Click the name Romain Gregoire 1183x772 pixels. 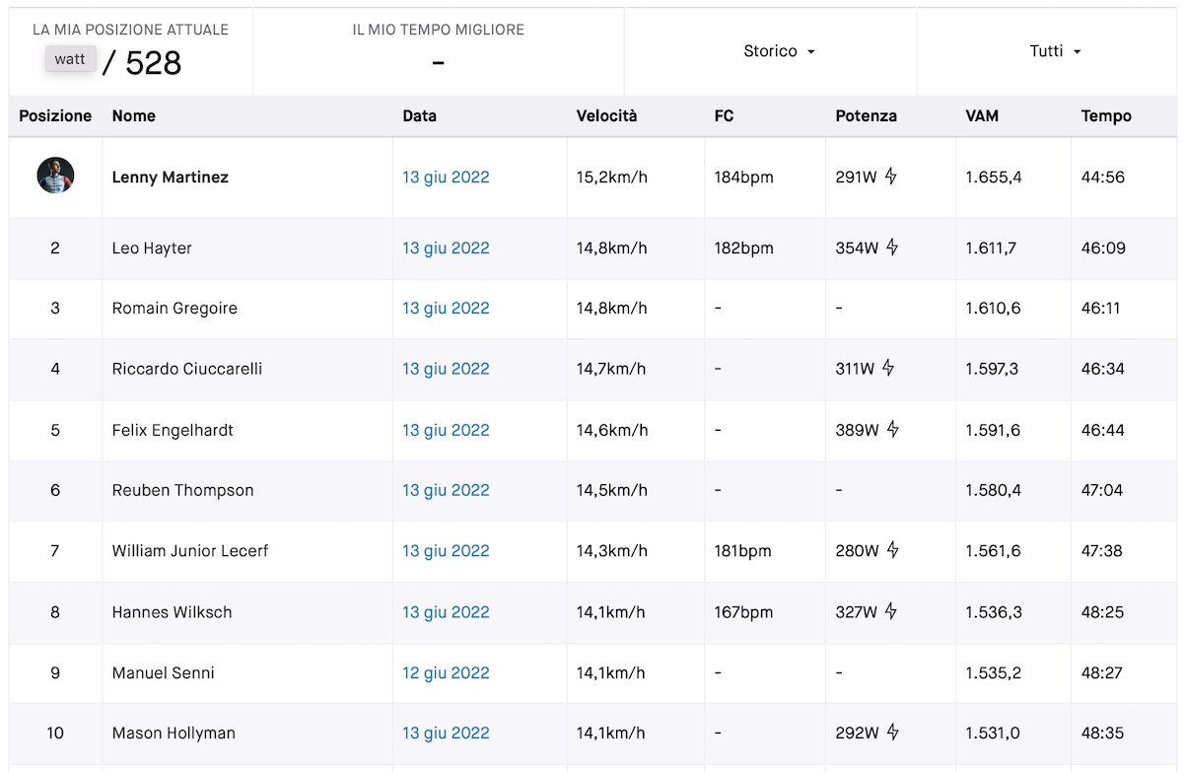click(x=174, y=309)
